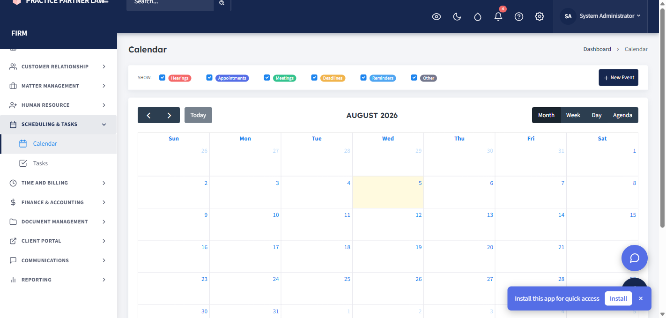Expand Time and Billing chevron
The image size is (666, 318).
click(104, 183)
